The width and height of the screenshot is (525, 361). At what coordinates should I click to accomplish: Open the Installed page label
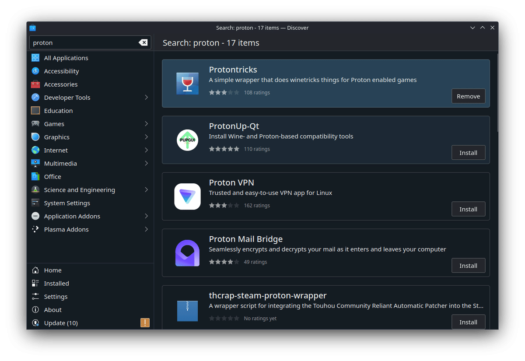[x=56, y=283]
